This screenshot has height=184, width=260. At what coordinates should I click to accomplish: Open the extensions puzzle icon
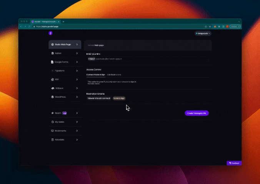coord(219,26)
